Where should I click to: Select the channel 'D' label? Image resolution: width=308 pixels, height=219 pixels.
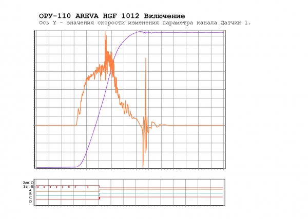30,202
